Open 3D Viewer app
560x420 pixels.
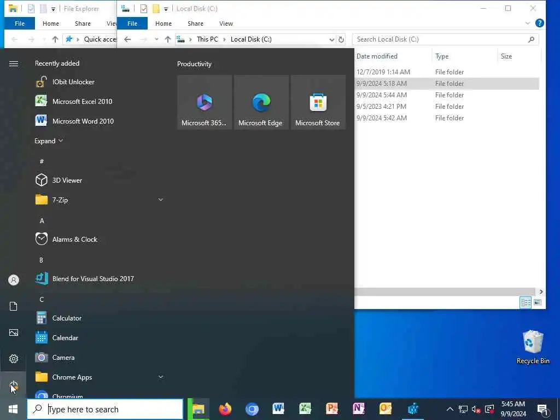(x=100, y=180)
